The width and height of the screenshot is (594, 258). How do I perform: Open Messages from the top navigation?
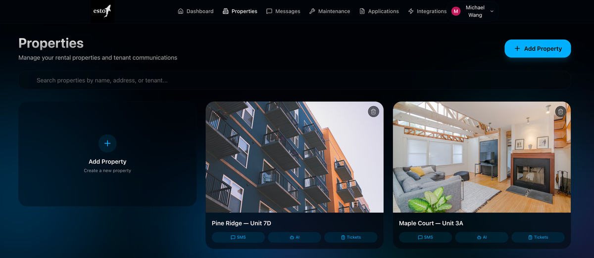[283, 11]
